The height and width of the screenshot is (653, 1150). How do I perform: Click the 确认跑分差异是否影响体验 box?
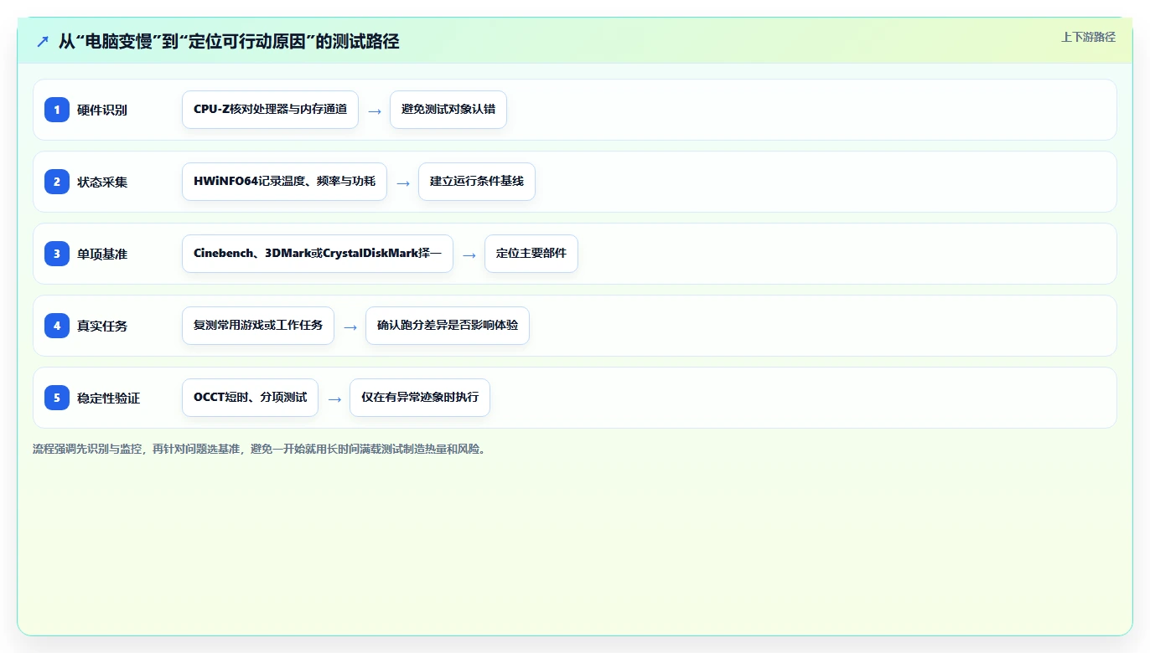click(448, 326)
